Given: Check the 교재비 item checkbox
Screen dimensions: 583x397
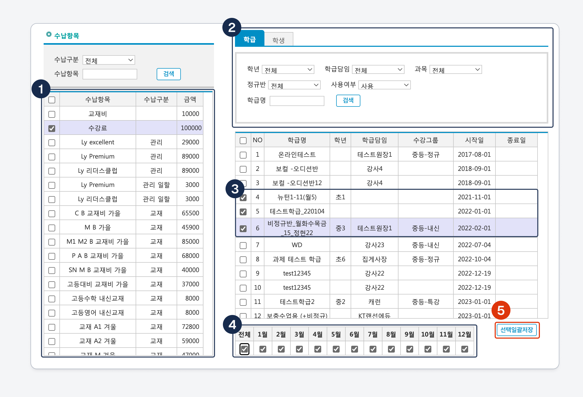Looking at the screenshot, I should (52, 114).
